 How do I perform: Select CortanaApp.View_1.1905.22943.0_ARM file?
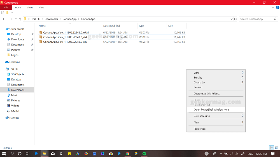point(112,32)
